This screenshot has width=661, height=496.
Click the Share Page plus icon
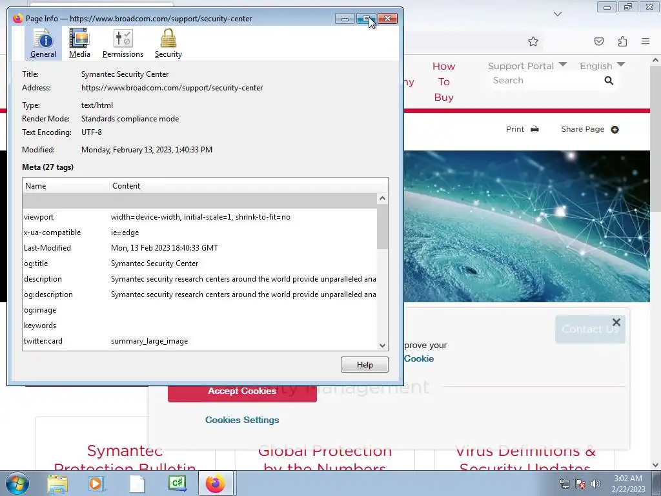pyautogui.click(x=615, y=129)
